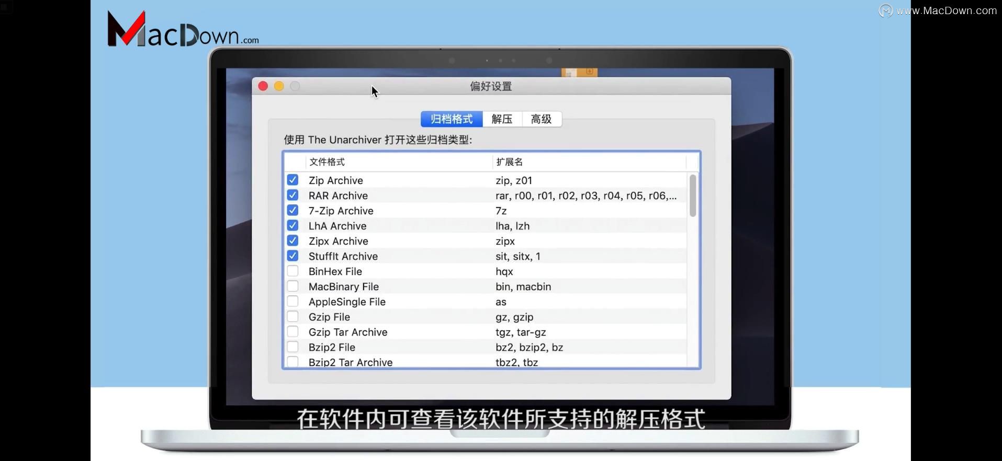Select the RAR Archive row label
This screenshot has height=461, width=1002.
[338, 195]
